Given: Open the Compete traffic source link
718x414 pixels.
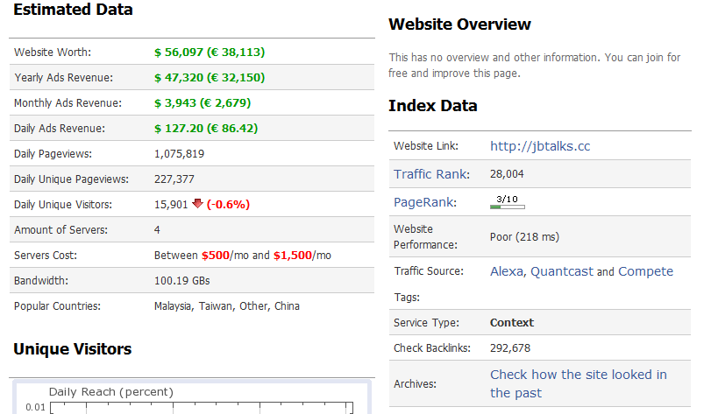Looking at the screenshot, I should tap(645, 271).
